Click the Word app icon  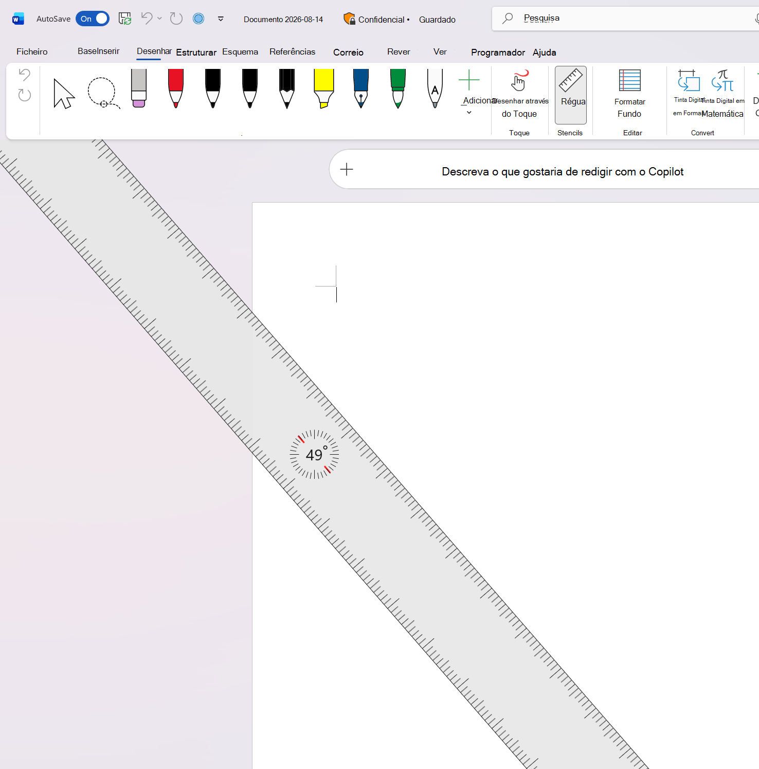(x=18, y=19)
